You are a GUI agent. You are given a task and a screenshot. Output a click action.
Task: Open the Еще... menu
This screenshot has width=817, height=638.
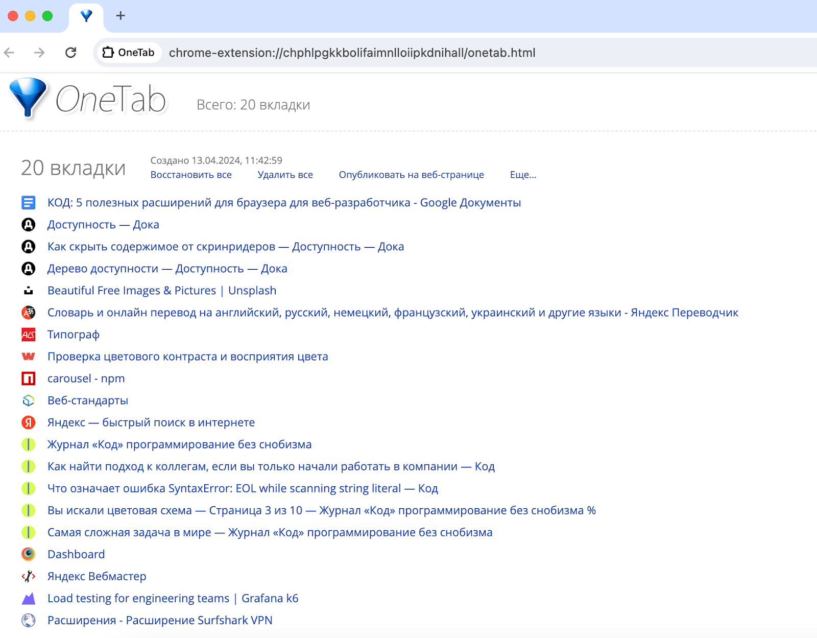coord(523,175)
